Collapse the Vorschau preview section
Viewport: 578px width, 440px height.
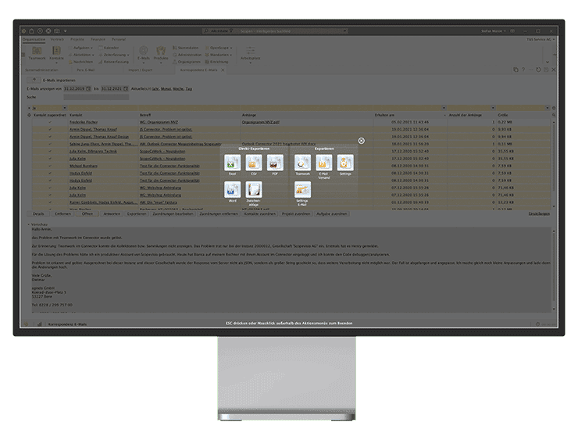29,224
